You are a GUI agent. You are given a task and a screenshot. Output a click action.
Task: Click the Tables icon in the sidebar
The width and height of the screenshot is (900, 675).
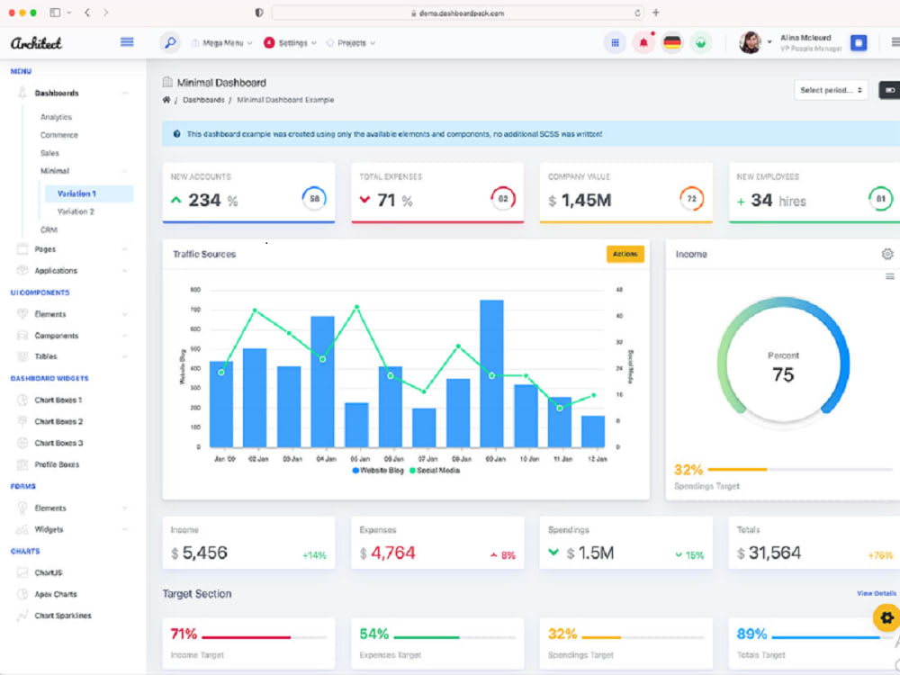point(22,356)
